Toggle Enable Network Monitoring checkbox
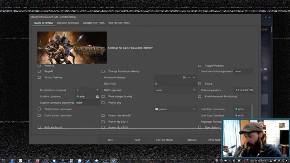 click(x=199, y=96)
